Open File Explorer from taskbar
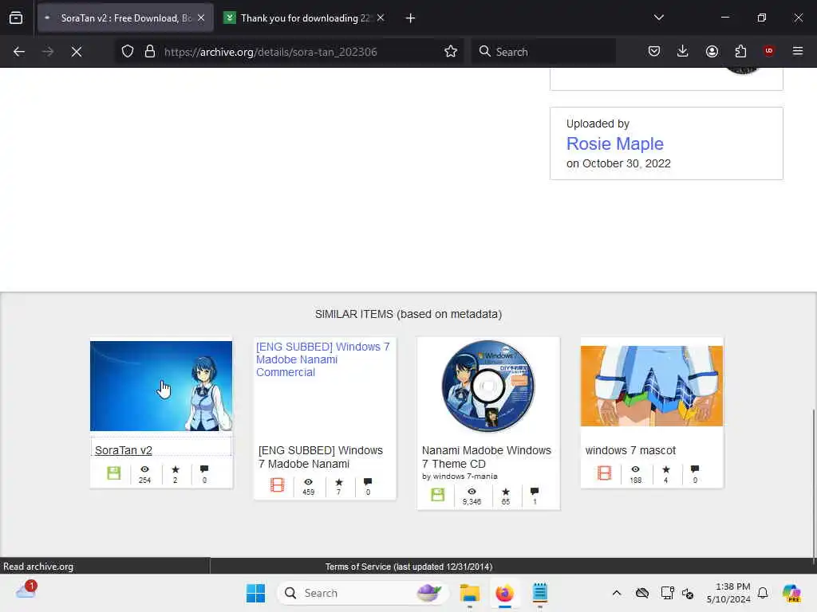The width and height of the screenshot is (817, 612). pos(469,593)
